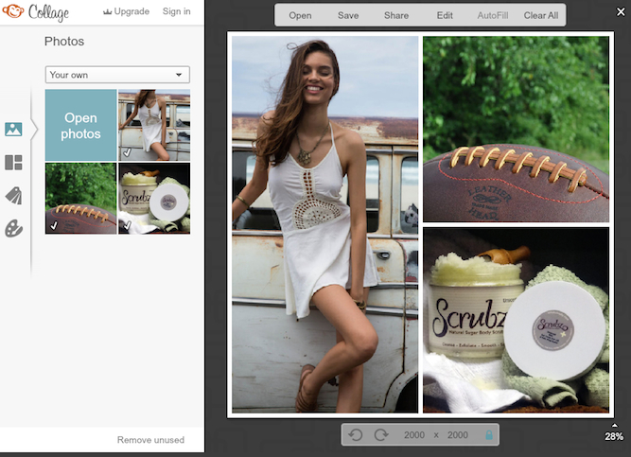Select the woman in white dress thumbnail
Screen dimensions: 631x457
(154, 125)
